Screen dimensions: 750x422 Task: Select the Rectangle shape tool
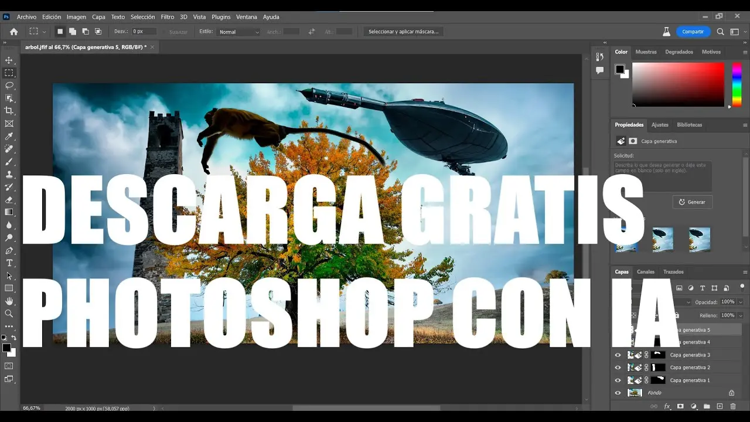[x=9, y=288]
